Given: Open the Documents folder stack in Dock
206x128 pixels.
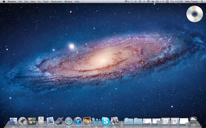Looking at the screenshot, I should click(x=138, y=121).
